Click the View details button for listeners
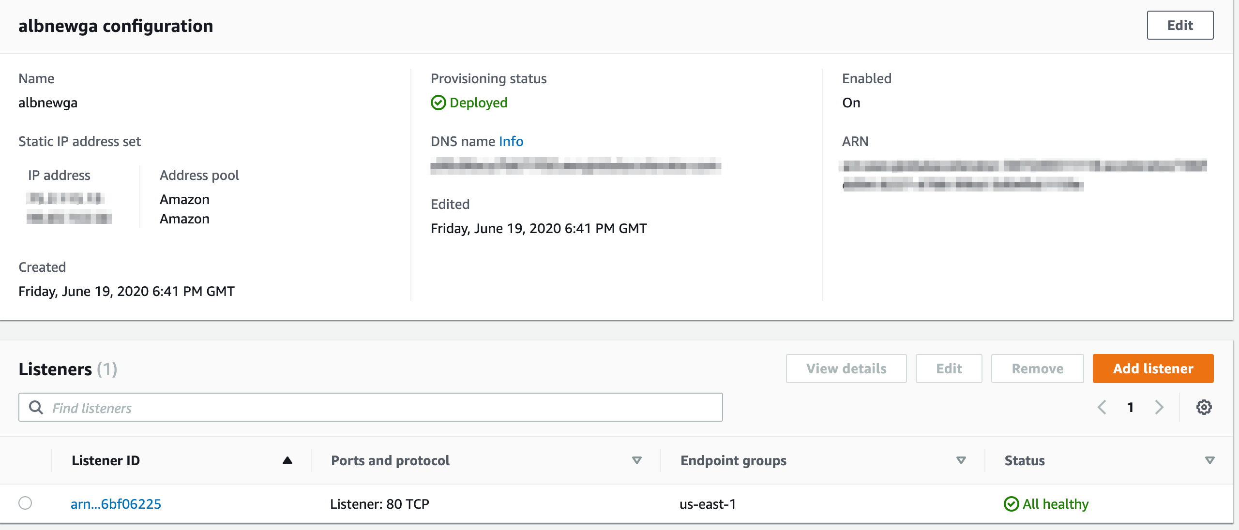This screenshot has height=530, width=1239. pyautogui.click(x=846, y=368)
